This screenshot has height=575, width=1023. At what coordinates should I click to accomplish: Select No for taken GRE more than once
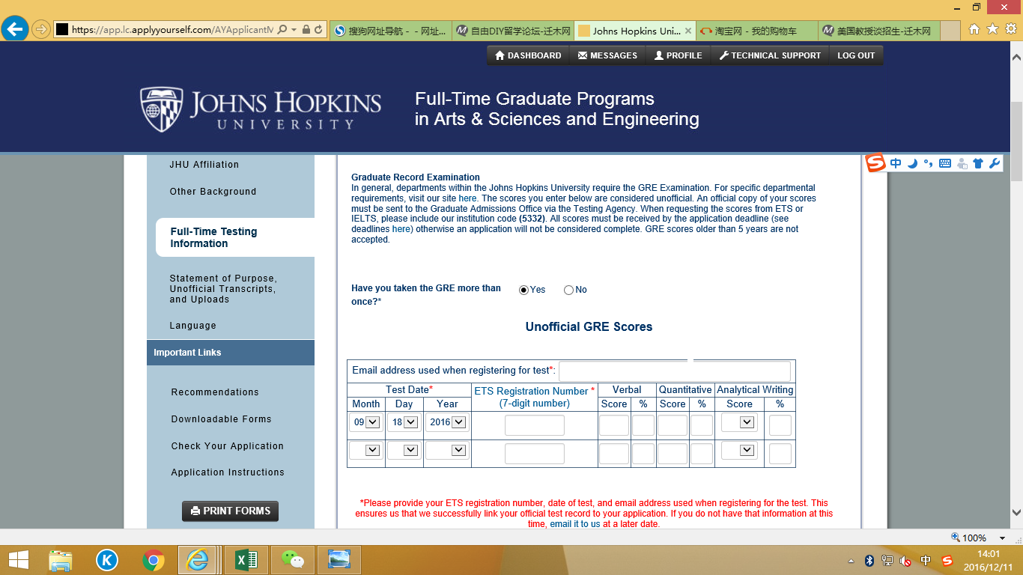568,290
